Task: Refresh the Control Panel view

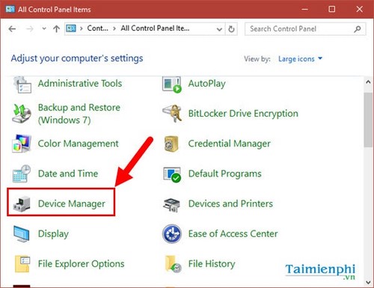Action: tap(231, 29)
